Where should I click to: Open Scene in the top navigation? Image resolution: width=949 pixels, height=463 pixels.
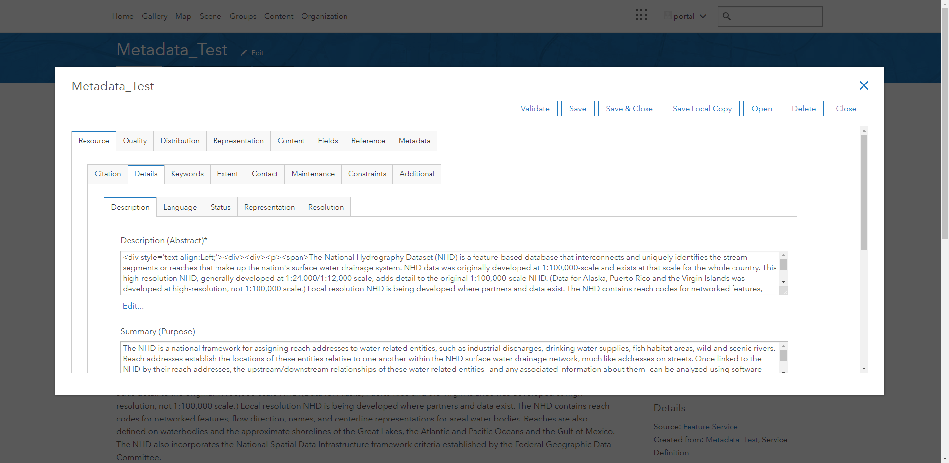[211, 16]
